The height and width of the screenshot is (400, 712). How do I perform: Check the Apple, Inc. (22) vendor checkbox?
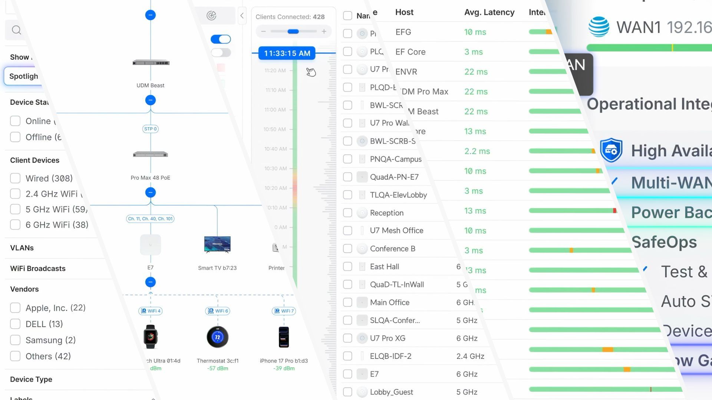[x=15, y=308]
